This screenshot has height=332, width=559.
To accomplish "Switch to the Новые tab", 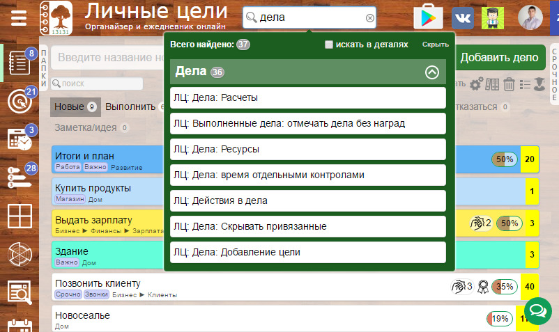I will pos(75,106).
